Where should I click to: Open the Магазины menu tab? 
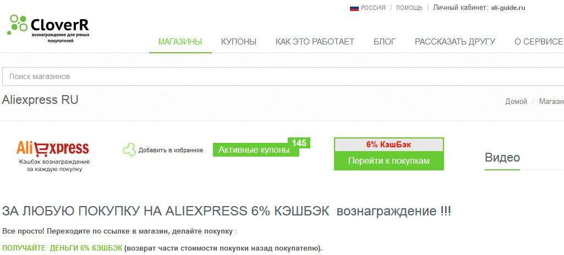[x=180, y=42]
